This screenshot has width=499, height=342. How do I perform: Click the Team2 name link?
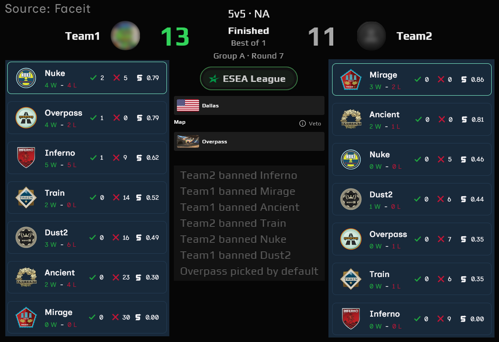tap(414, 36)
